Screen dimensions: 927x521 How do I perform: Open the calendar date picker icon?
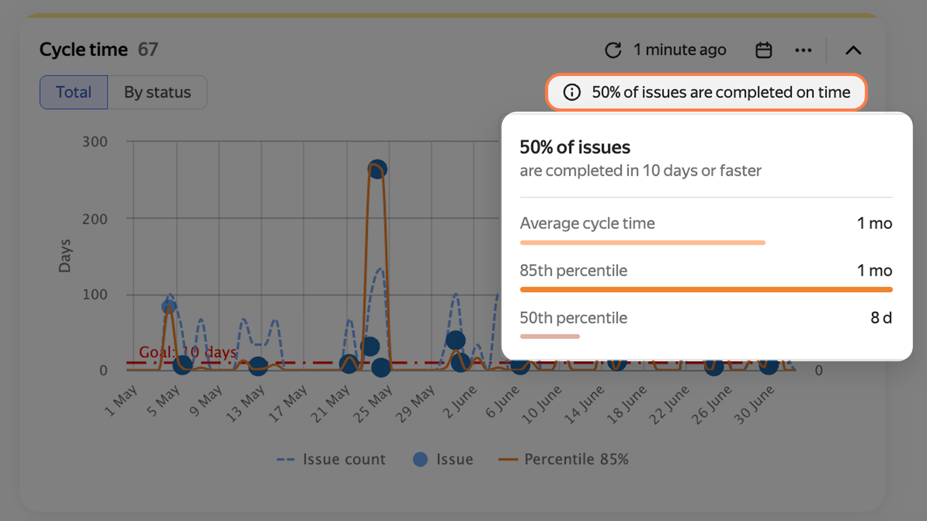[x=764, y=50]
